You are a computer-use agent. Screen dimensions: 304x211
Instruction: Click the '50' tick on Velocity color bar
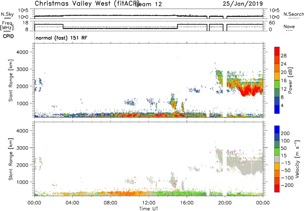tap(284, 148)
